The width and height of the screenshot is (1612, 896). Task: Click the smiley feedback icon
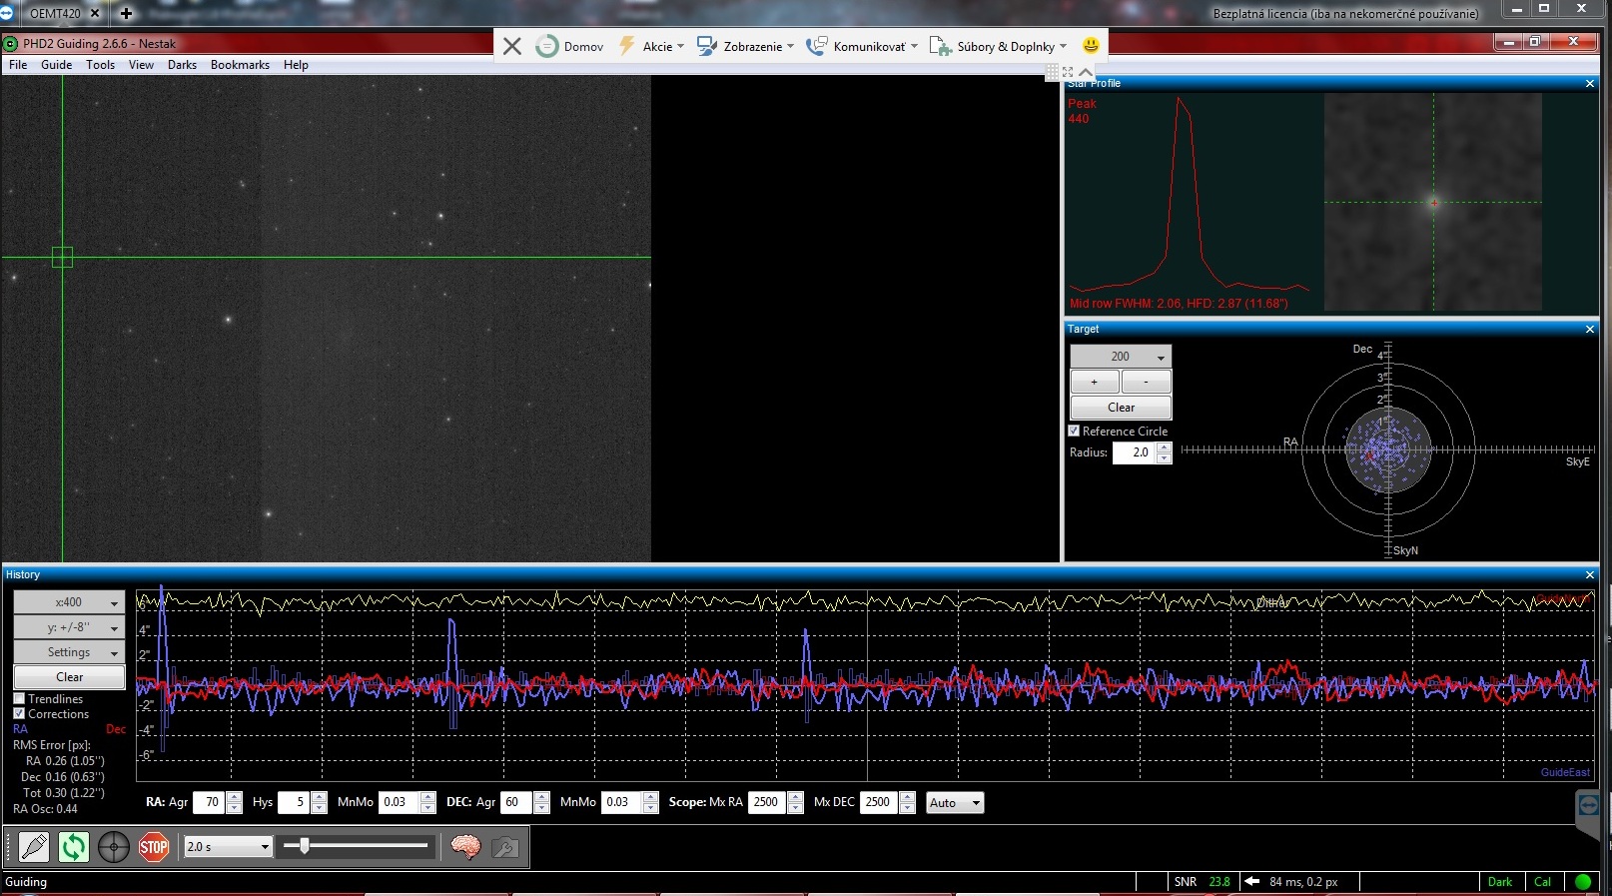point(1091,45)
